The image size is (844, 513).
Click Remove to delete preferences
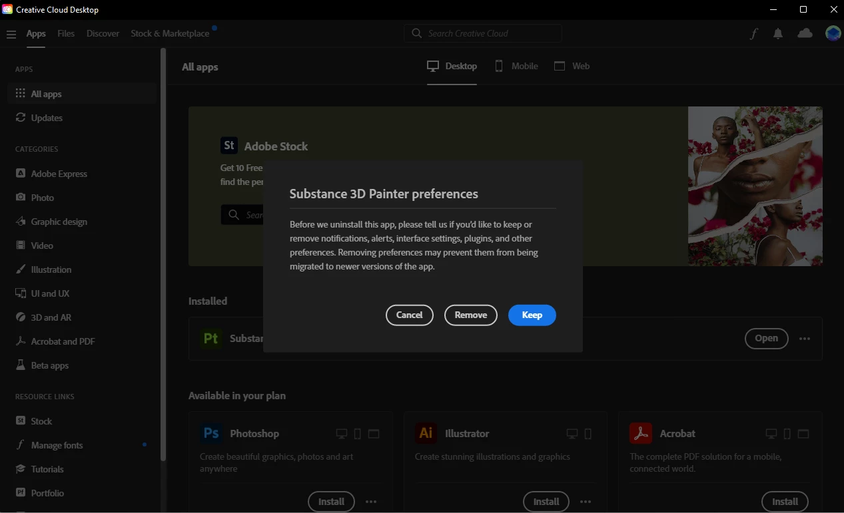point(471,315)
